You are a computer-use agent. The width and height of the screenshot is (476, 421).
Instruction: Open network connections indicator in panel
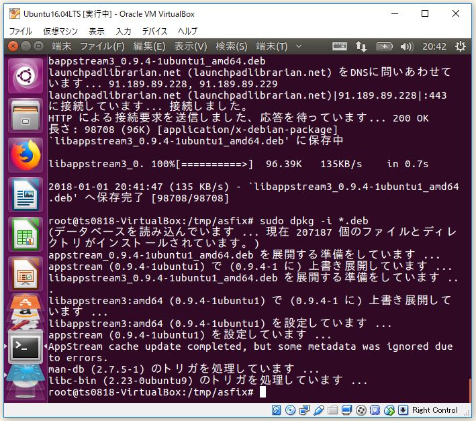pyautogui.click(x=361, y=46)
